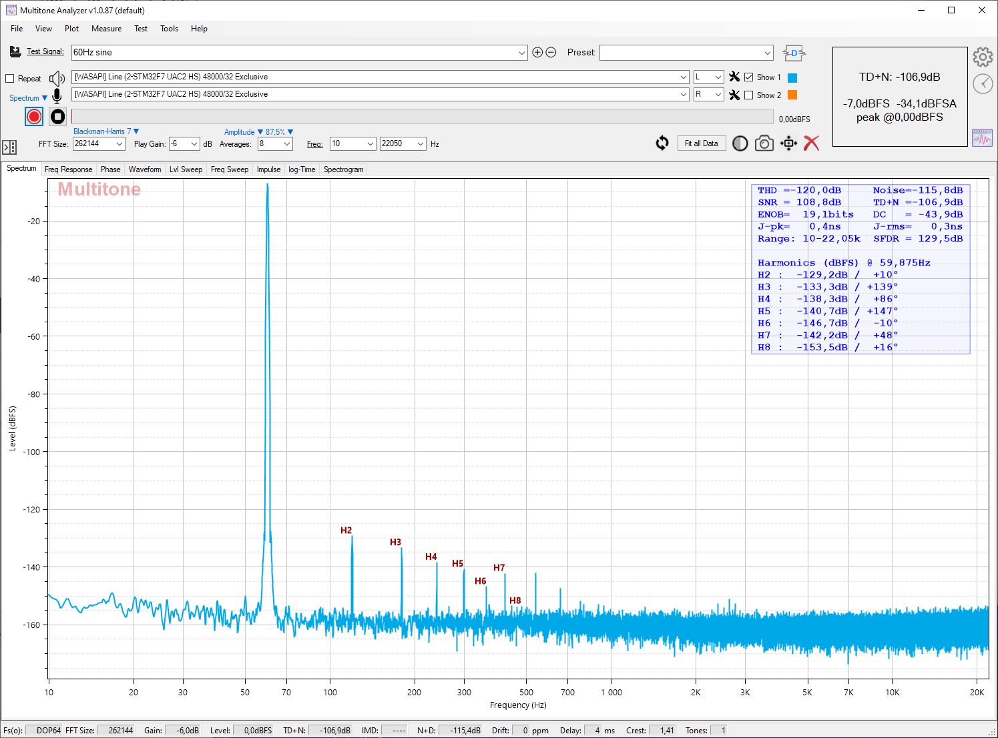Open the gear settings icon
The image size is (998, 738).
pyautogui.click(x=983, y=57)
